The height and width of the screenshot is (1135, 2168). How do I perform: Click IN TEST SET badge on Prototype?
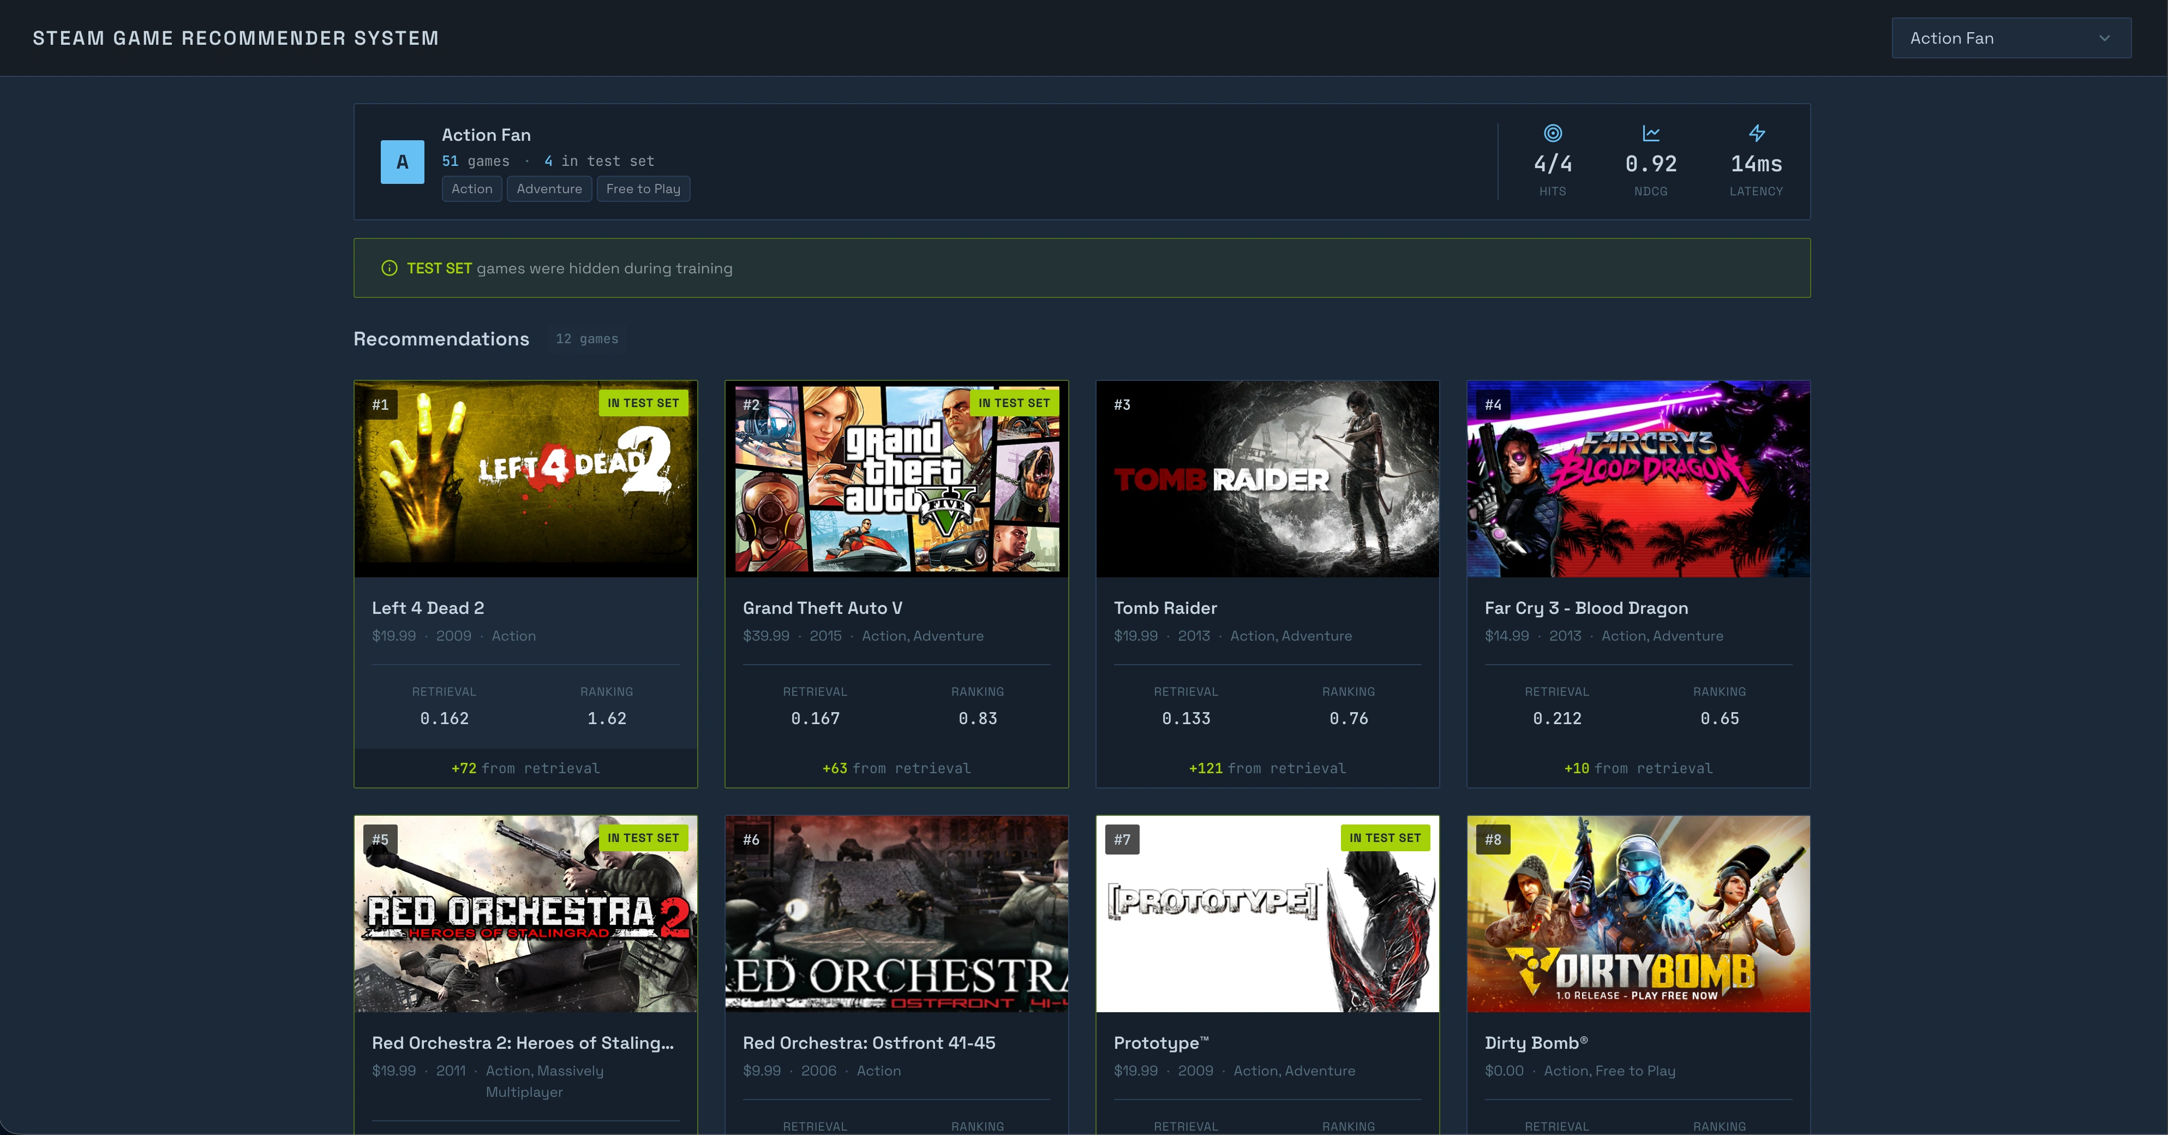click(x=1385, y=837)
